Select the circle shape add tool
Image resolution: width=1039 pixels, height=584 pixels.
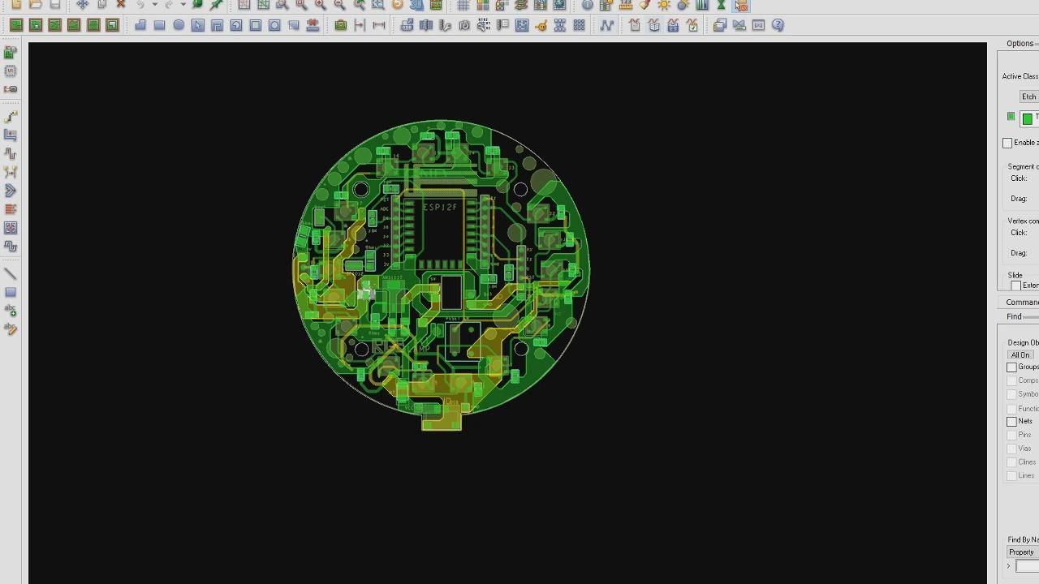click(x=179, y=25)
